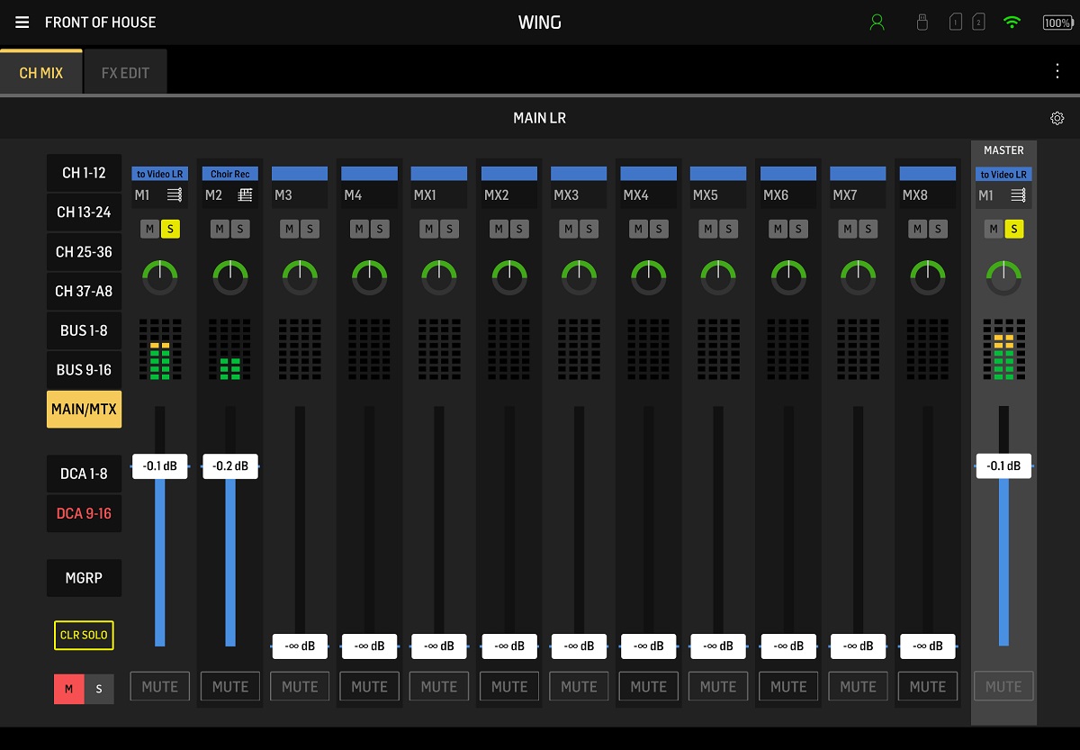Toggle the S button at bottom left
The image size is (1080, 750).
pos(99,689)
